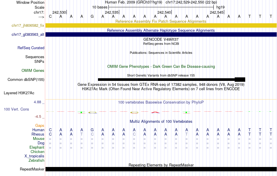Click the Mouse alignment row label
This screenshot has width=277, height=176.
(39, 139)
